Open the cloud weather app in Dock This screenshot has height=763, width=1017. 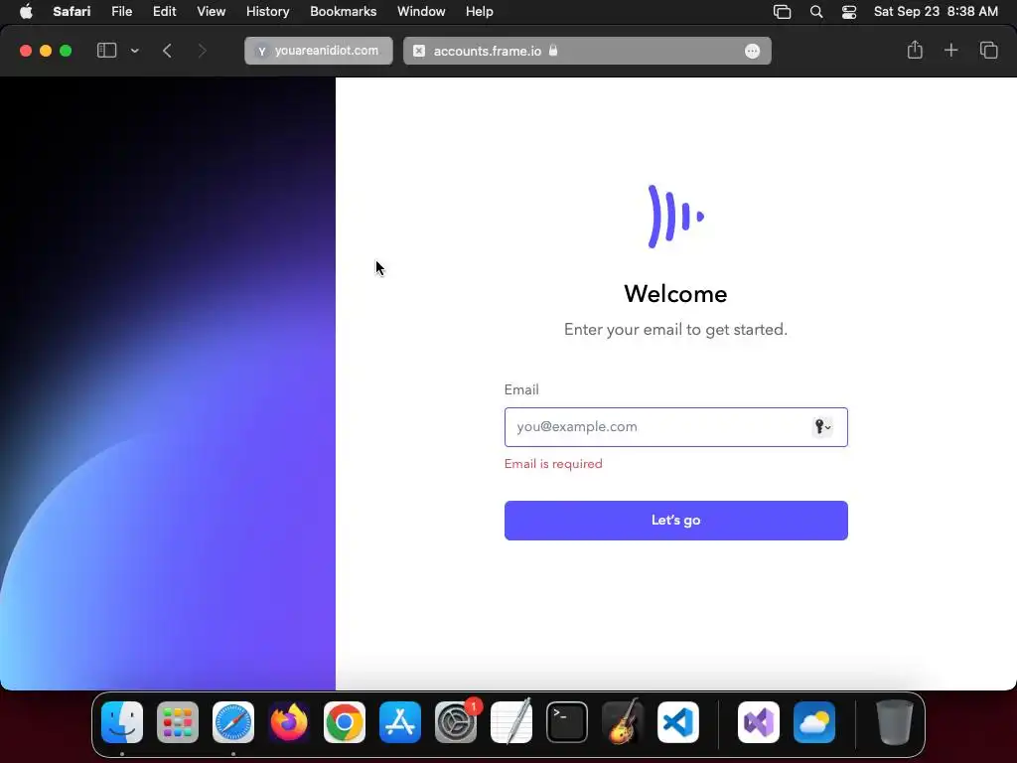(x=814, y=722)
